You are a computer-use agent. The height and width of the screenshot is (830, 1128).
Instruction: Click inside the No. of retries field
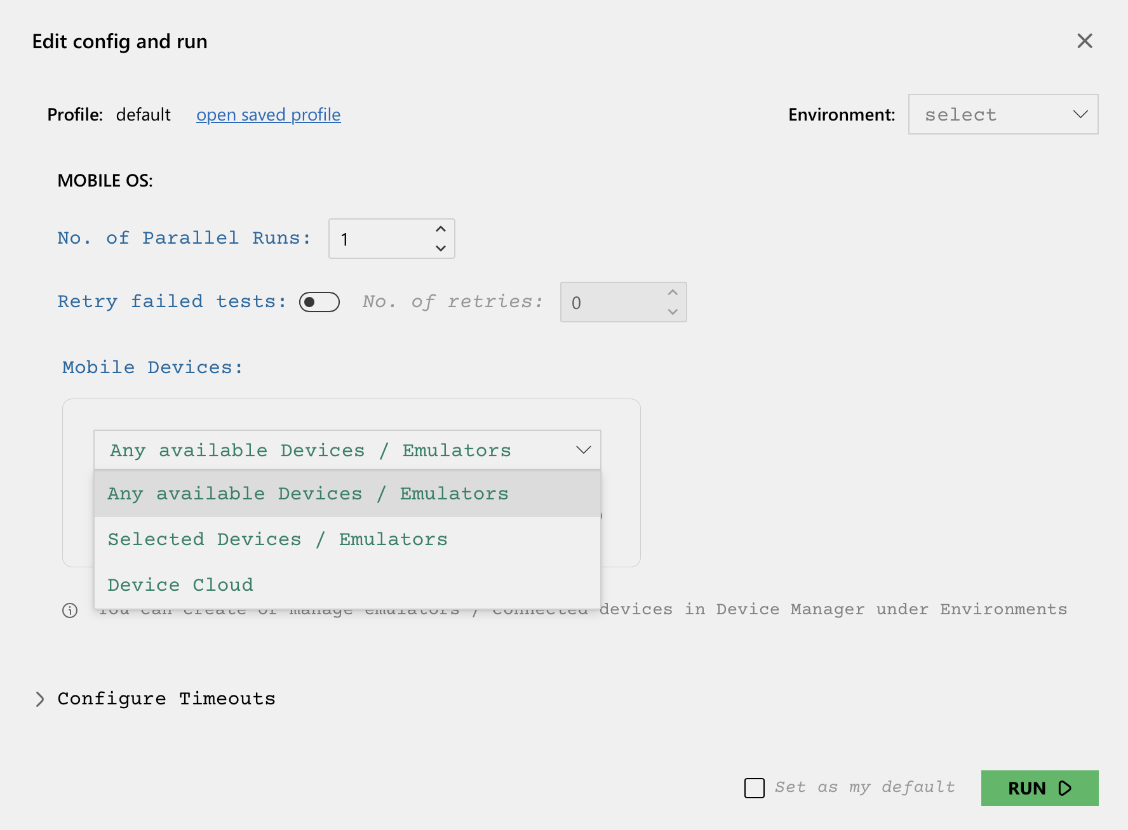point(610,302)
